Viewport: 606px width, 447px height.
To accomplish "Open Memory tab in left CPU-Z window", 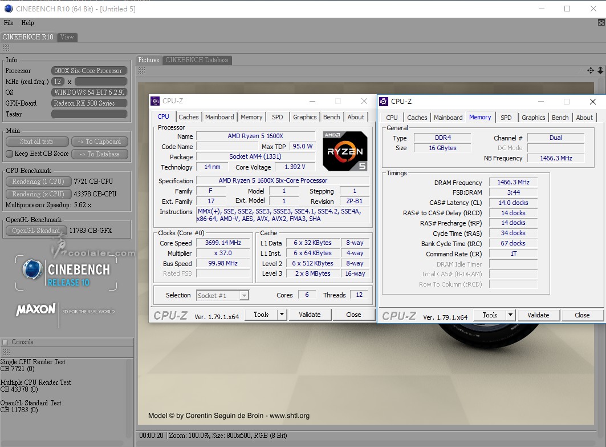I will 251,117.
